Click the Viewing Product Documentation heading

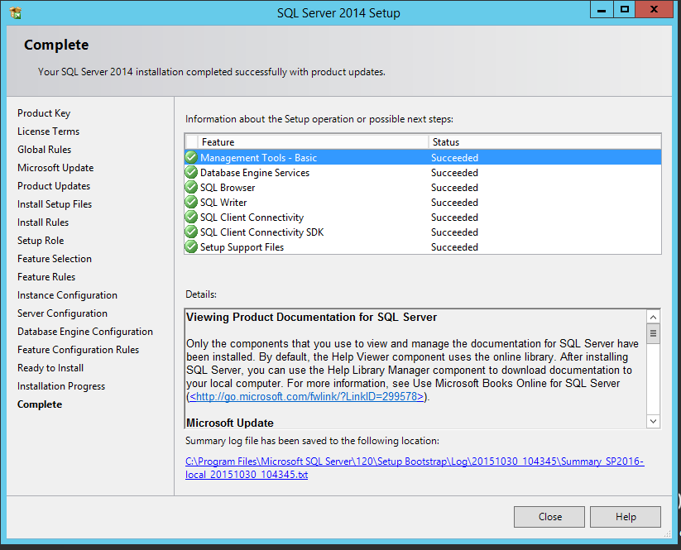click(311, 318)
